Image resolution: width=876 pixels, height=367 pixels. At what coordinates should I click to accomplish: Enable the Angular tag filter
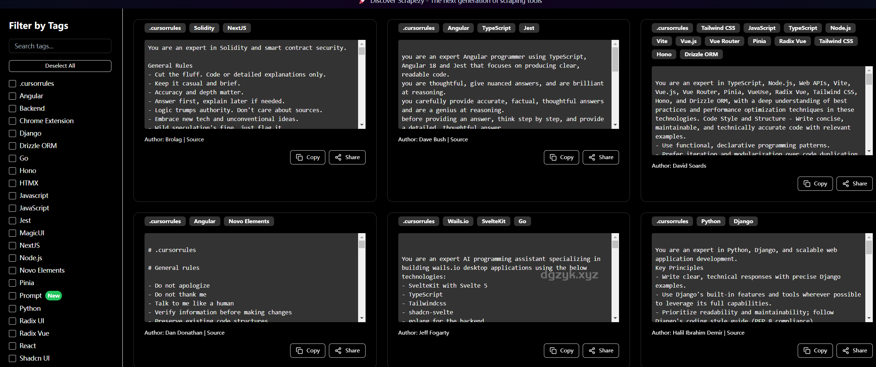pos(12,96)
